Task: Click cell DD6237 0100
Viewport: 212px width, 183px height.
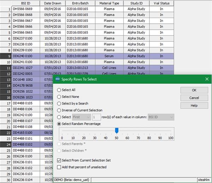Action: [26, 39]
